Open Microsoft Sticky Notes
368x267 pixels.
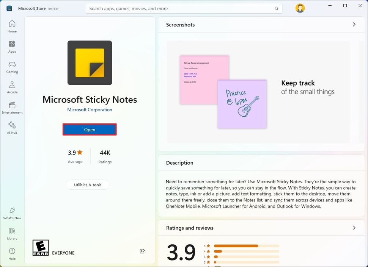click(90, 129)
